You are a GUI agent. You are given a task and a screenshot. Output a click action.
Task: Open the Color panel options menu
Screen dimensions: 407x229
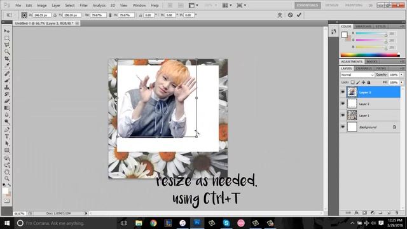[402, 27]
